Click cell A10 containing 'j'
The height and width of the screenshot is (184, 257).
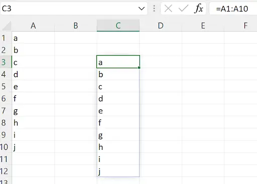[33, 147]
